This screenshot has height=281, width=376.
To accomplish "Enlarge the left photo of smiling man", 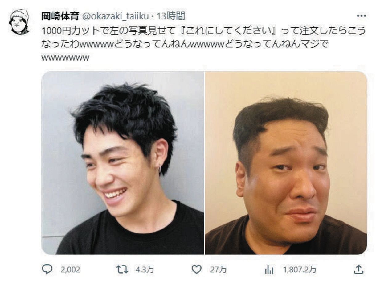I will [x=123, y=163].
